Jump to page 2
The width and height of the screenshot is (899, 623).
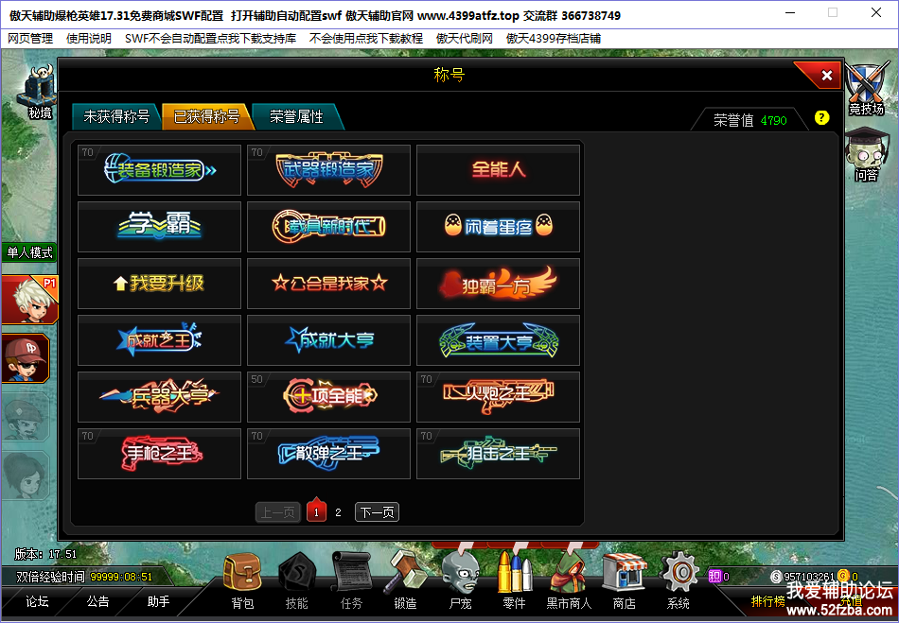coord(338,512)
